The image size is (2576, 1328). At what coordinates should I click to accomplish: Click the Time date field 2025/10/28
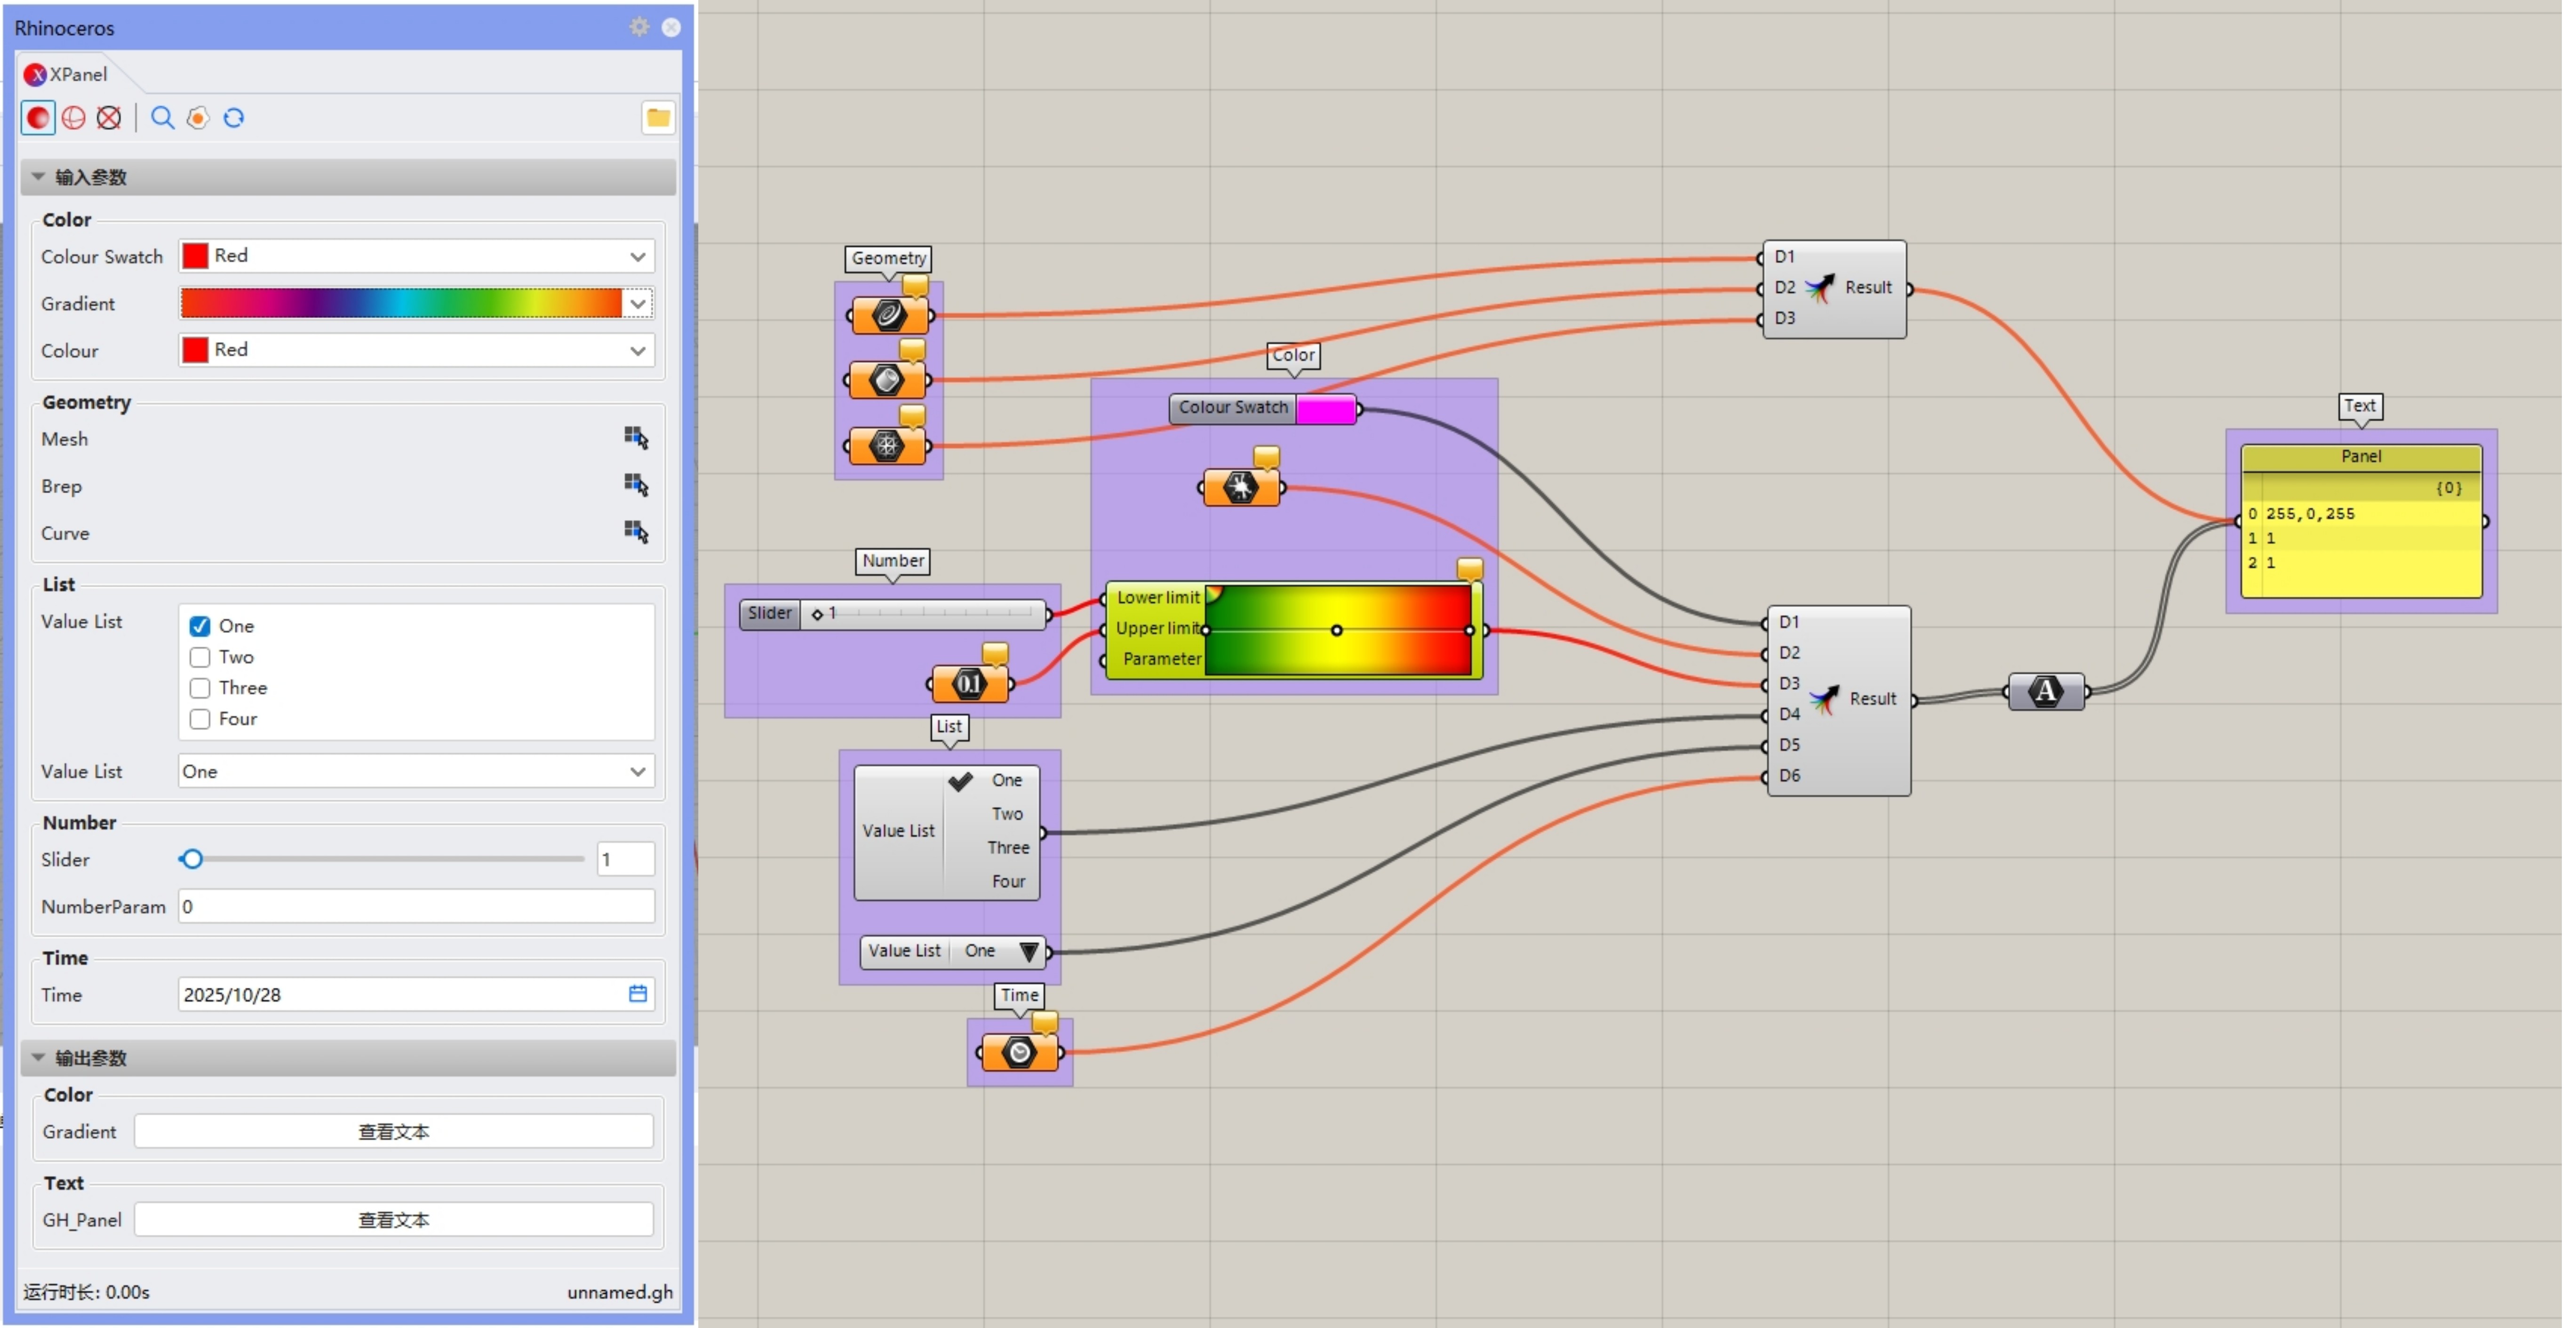coord(417,994)
